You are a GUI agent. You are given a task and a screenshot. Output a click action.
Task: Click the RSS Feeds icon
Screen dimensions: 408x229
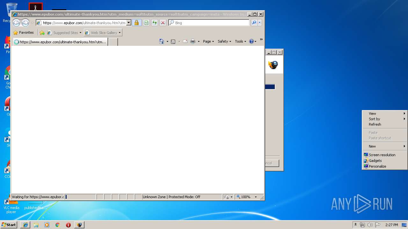coord(173,41)
